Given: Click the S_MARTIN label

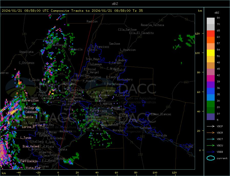Looking at the screenshot, I should [x=106, y=104].
